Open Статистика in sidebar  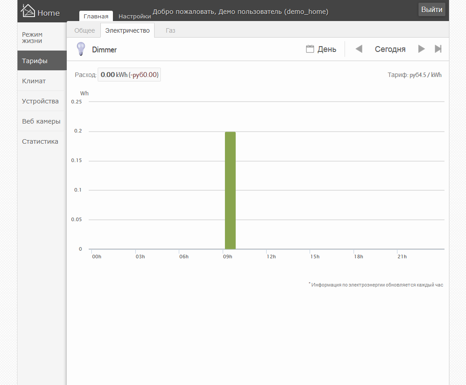point(42,141)
